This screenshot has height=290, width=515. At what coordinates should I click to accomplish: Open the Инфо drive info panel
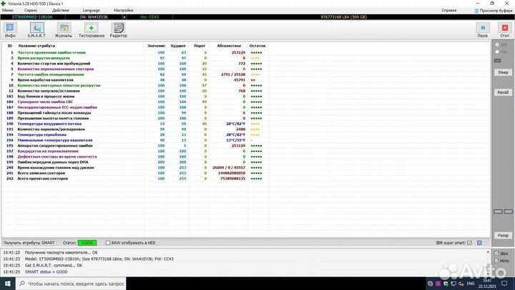(x=10, y=30)
